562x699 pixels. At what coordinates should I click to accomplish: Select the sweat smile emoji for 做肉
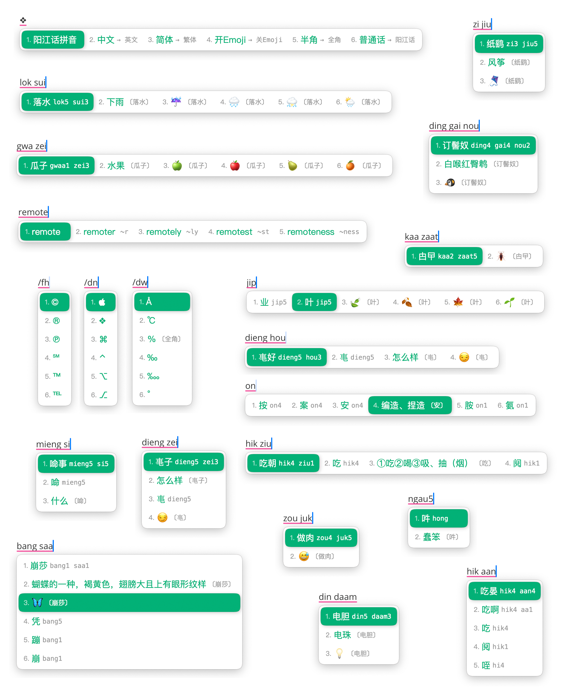tap(304, 556)
